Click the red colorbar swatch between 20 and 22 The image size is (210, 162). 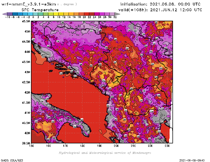tap(87, 14)
